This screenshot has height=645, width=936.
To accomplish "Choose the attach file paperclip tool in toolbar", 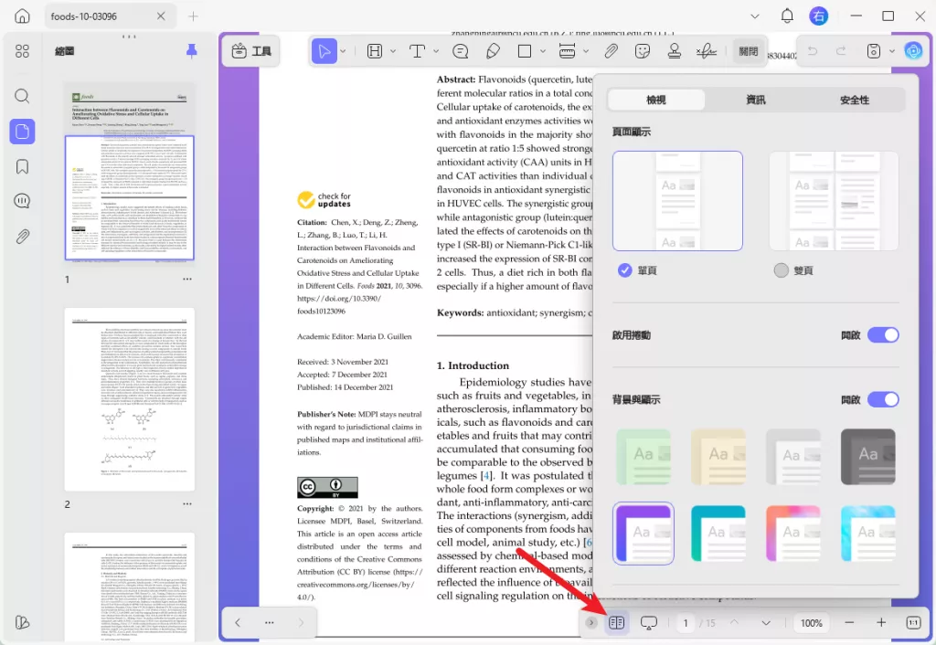I will click(x=611, y=51).
